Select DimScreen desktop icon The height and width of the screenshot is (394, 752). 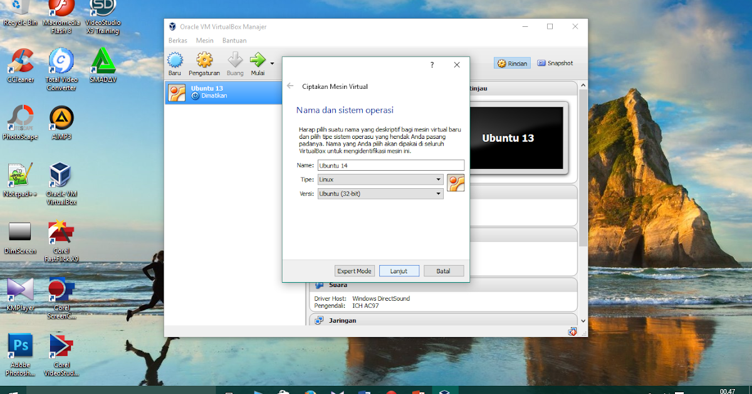21,238
